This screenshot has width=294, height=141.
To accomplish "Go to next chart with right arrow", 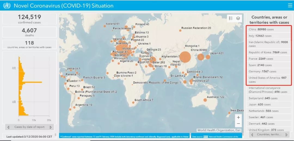I will click(51, 127).
